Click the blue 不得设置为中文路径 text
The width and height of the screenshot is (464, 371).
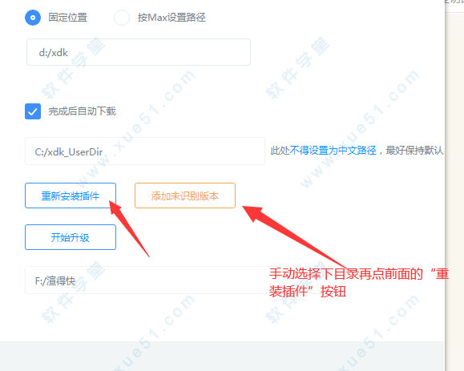tap(333, 151)
